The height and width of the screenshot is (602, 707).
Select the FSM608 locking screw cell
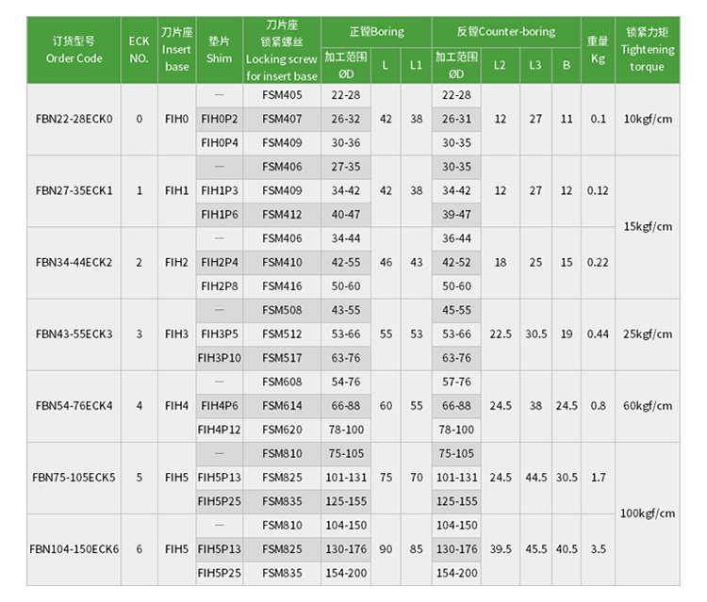[282, 382]
